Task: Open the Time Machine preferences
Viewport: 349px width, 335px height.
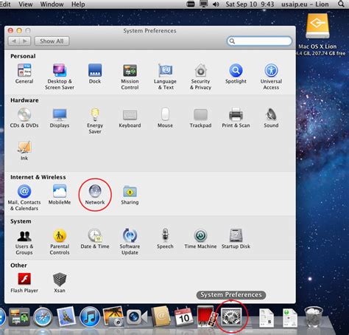Action: point(200,238)
